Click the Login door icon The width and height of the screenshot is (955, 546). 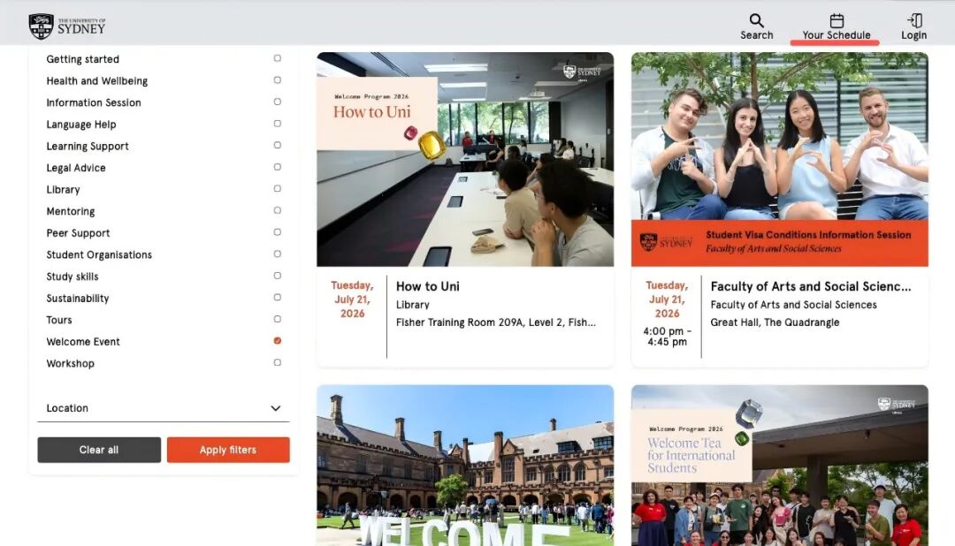click(x=914, y=20)
